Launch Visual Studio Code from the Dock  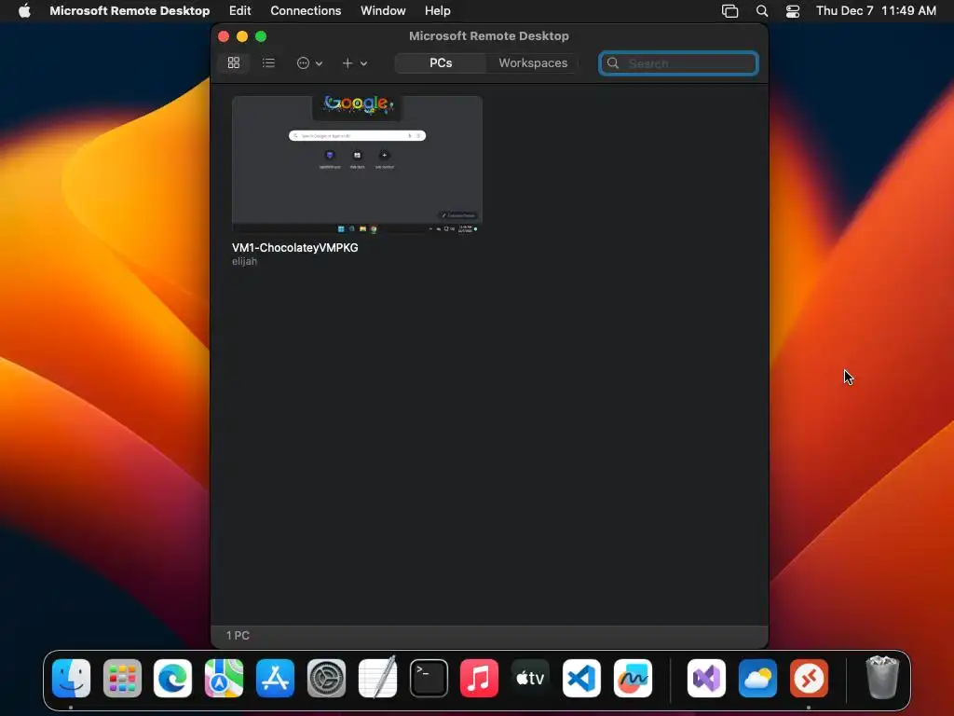(581, 678)
